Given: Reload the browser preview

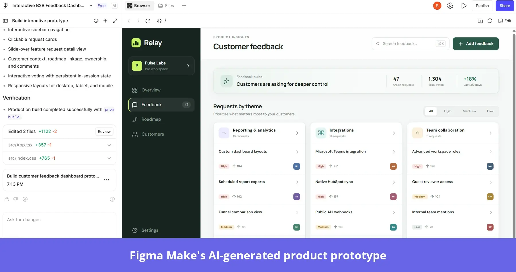Looking at the screenshot, I should click(x=148, y=21).
